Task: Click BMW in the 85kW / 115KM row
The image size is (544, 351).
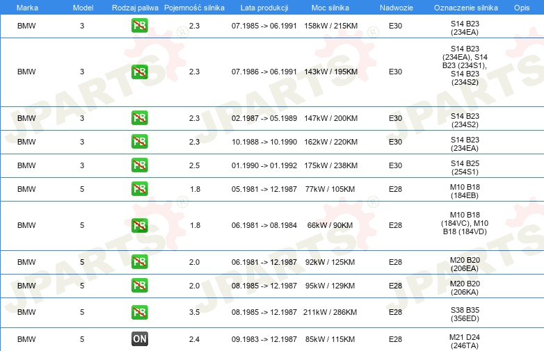Action: (26, 339)
